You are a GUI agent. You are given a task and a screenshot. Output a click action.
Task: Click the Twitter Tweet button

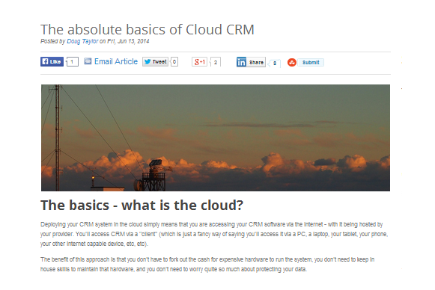pyautogui.click(x=156, y=61)
